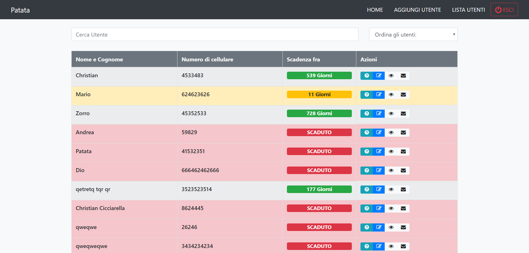529x253 pixels.
Task: Open AGGIUNGI UTENTE page
Action: point(417,10)
